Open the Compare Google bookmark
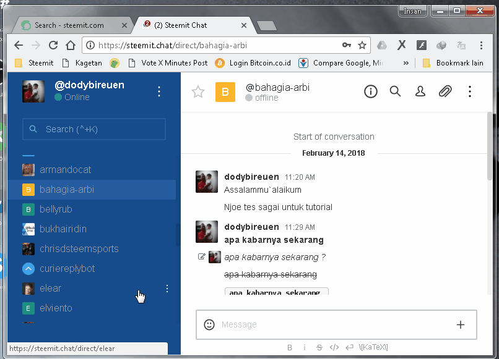The image size is (499, 359). [x=342, y=63]
